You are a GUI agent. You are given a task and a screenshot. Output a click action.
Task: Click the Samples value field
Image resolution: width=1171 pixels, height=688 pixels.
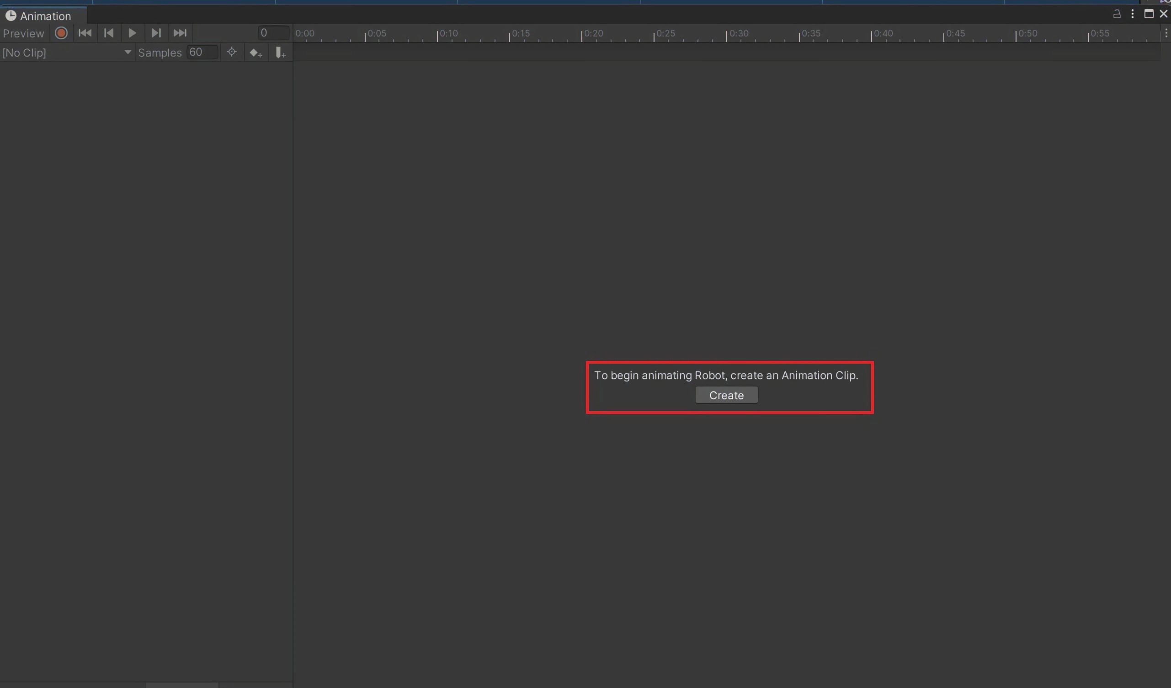pyautogui.click(x=202, y=53)
